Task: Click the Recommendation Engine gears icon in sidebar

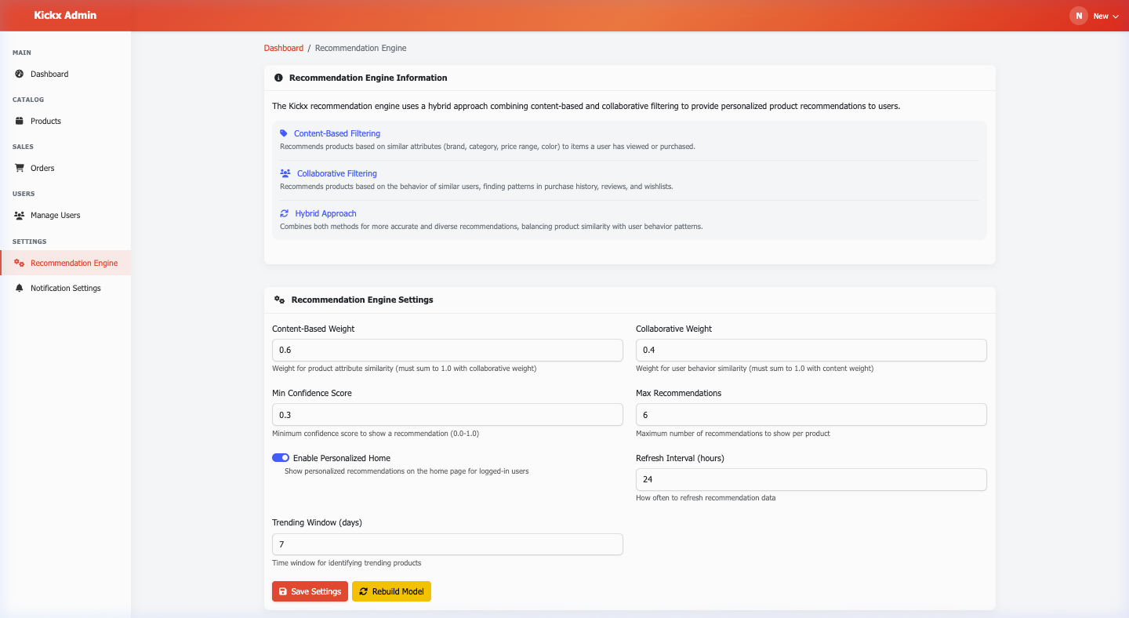Action: pos(20,263)
